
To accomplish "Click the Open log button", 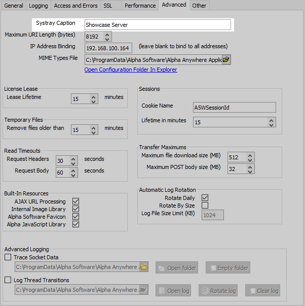I will tap(173, 290).
